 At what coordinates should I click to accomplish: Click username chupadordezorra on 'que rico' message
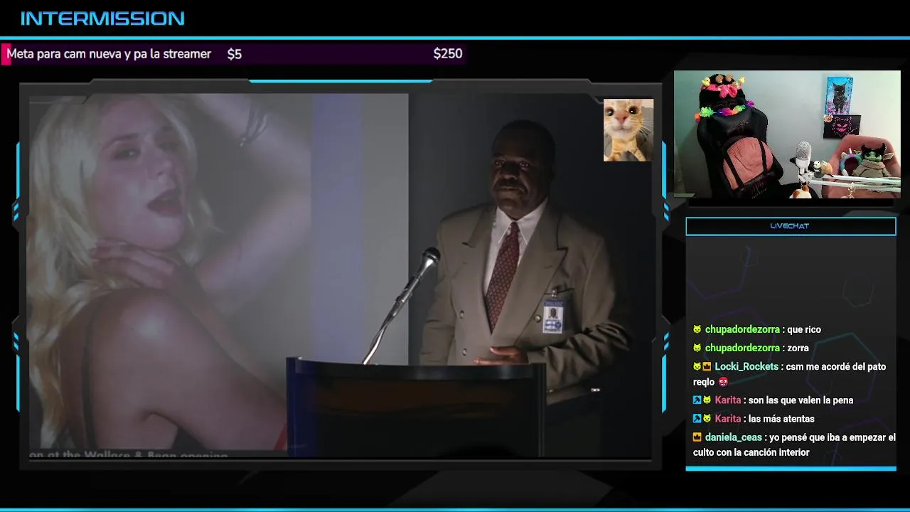point(742,330)
